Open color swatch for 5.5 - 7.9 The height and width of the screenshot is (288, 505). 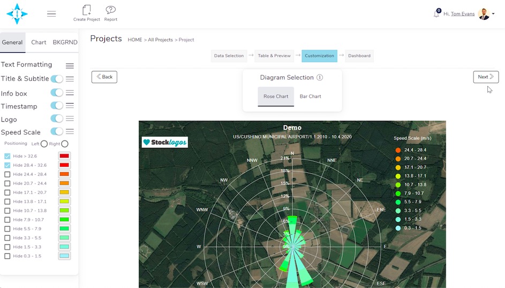click(x=64, y=229)
